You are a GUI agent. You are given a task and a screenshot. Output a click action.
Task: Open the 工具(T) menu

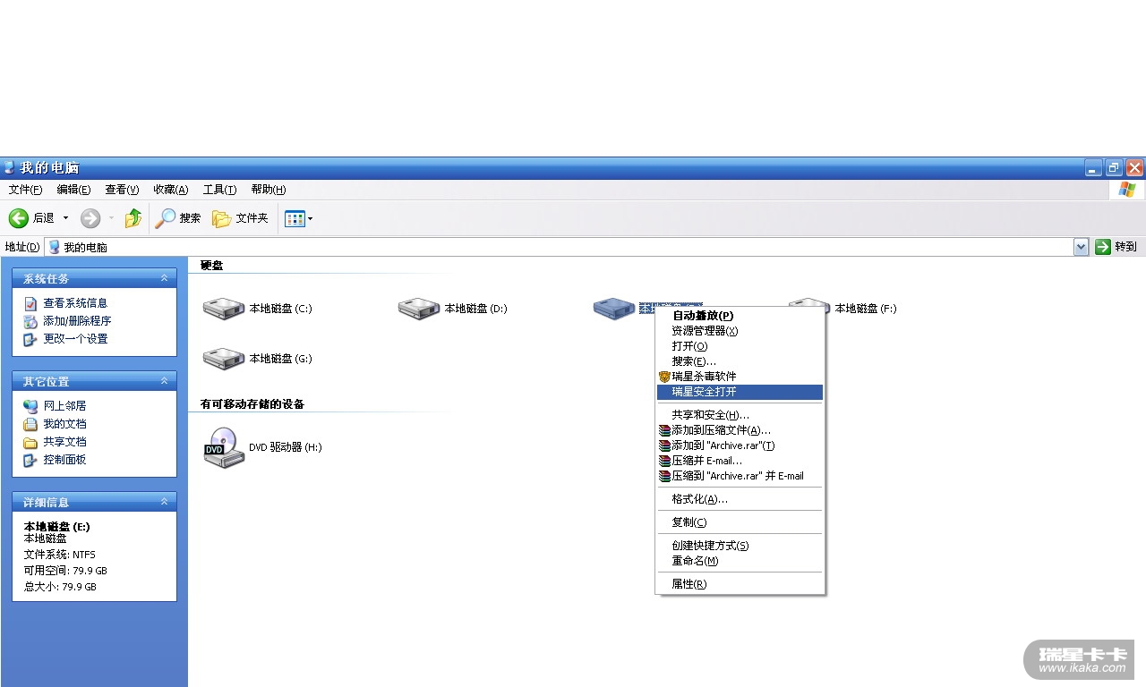(219, 190)
